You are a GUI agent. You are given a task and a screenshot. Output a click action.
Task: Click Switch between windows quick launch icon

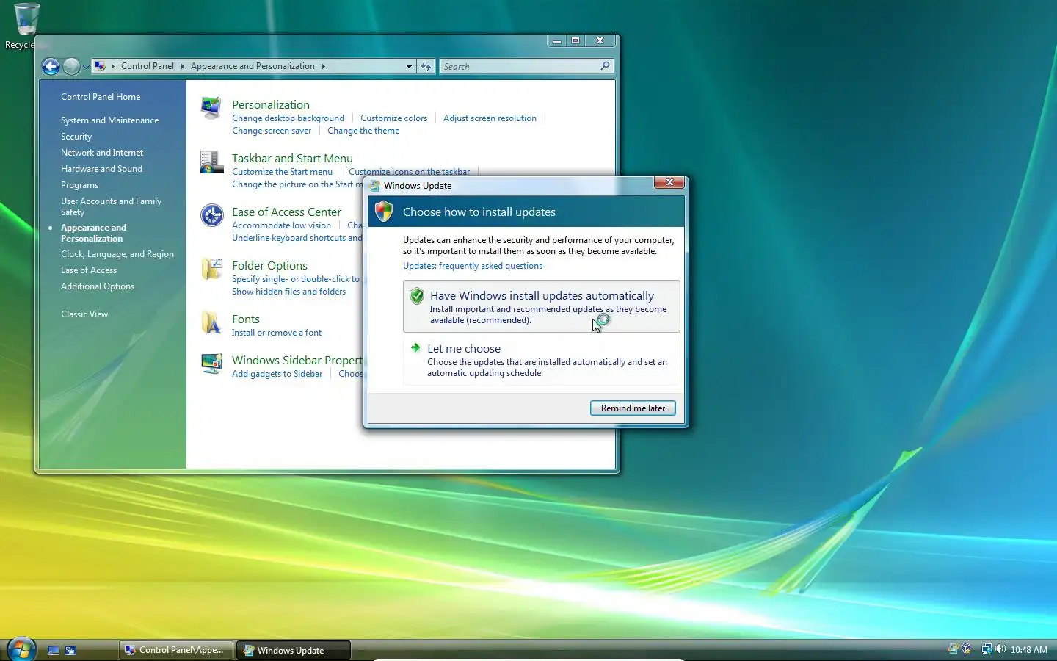(70, 650)
